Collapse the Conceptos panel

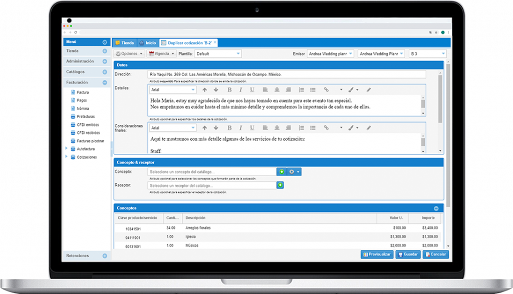tap(436, 208)
